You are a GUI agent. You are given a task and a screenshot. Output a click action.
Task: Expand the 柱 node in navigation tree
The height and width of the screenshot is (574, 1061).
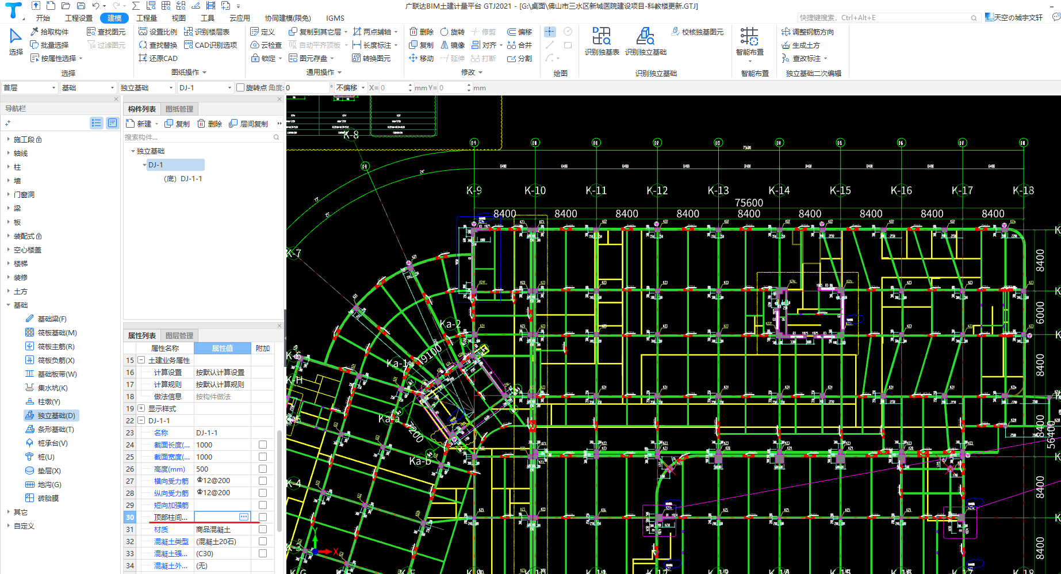tap(8, 167)
